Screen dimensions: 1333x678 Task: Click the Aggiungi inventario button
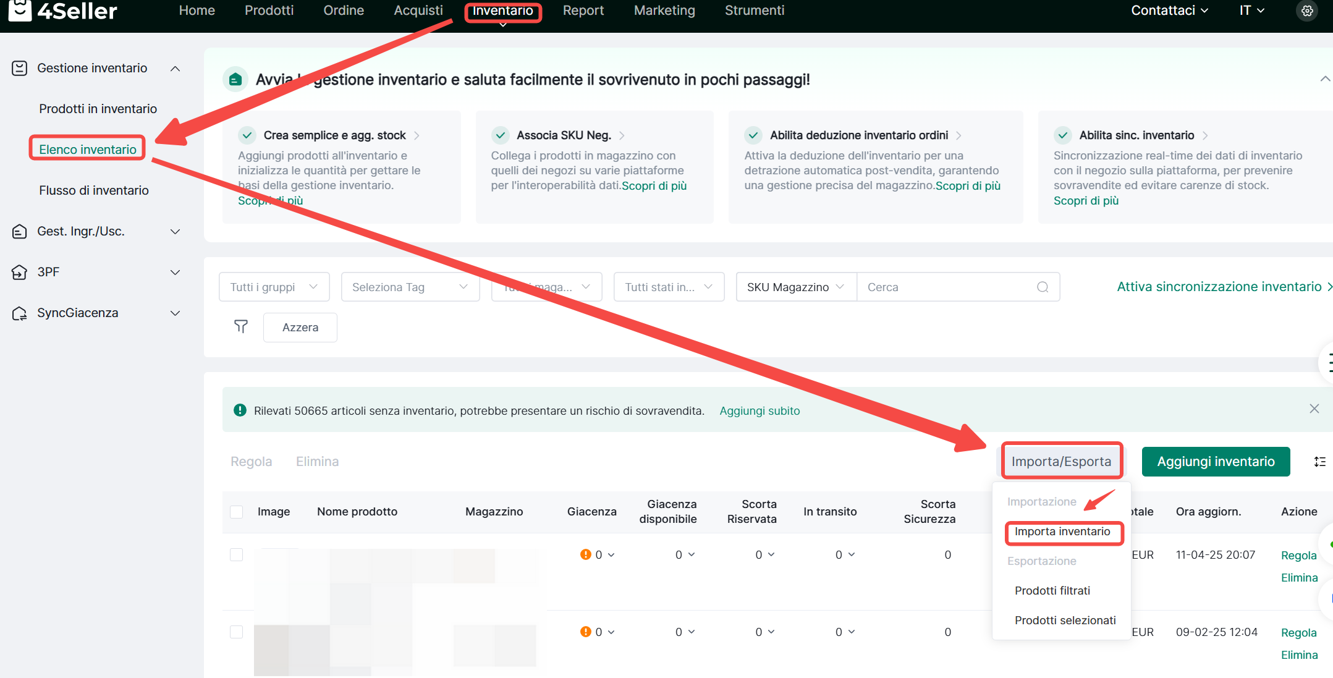pos(1215,462)
